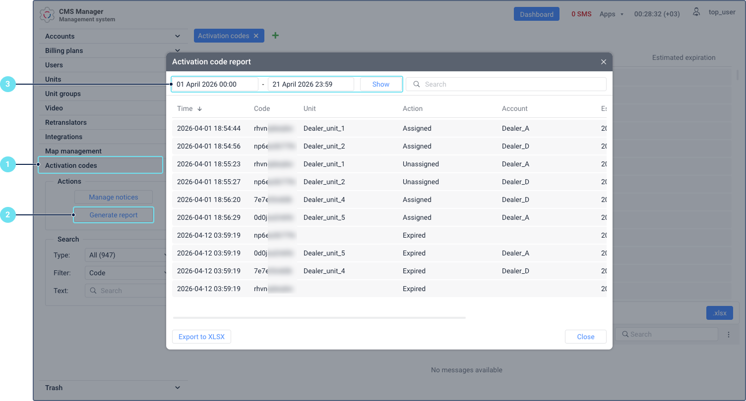
Task: Open the Apps menu
Action: click(611, 14)
